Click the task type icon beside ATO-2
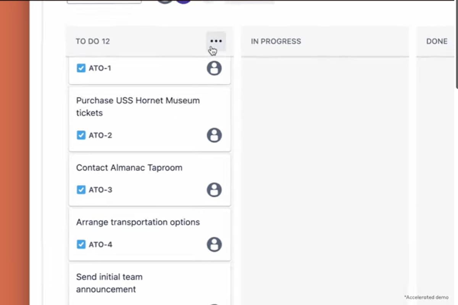 pos(81,135)
